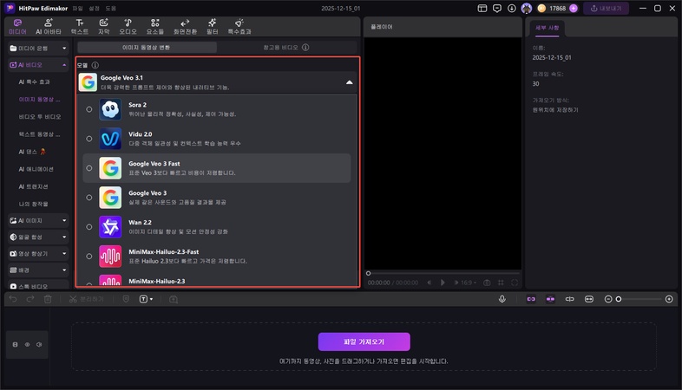The image size is (682, 390).
Task: Click the 17868 credits counter
Action: pyautogui.click(x=558, y=9)
